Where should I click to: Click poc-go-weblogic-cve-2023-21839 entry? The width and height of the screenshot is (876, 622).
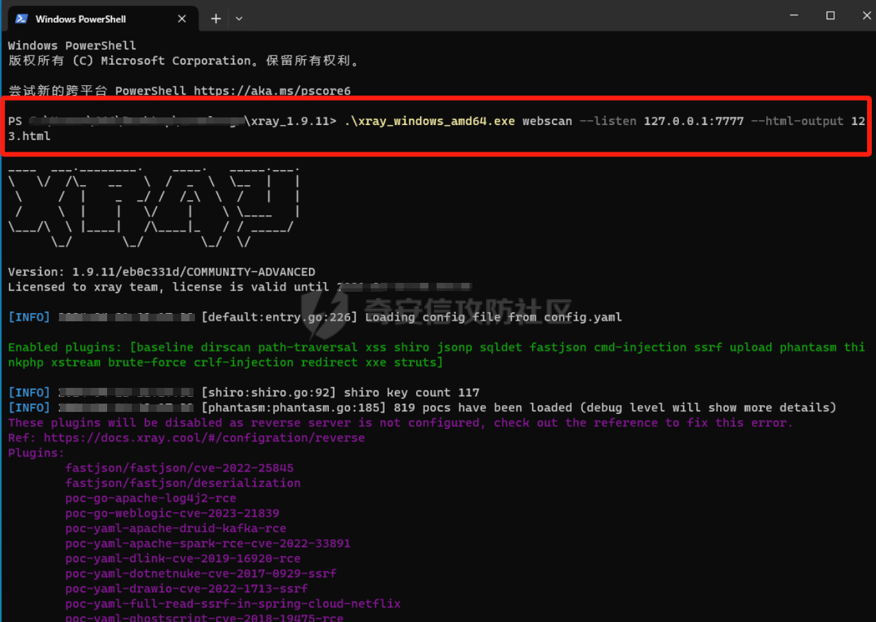tap(172, 514)
